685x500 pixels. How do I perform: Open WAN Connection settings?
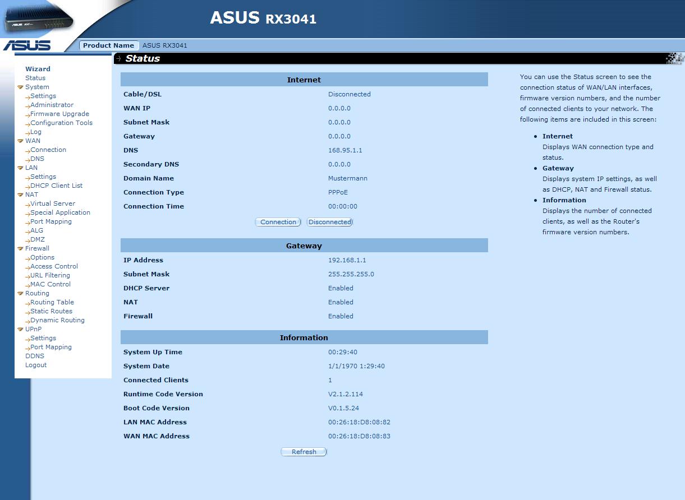coord(48,150)
